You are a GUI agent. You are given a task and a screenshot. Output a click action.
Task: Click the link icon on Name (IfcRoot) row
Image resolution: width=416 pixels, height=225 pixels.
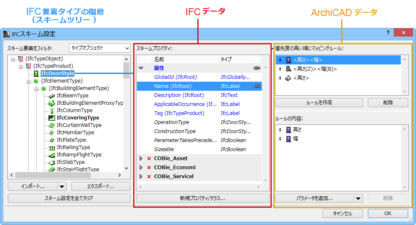point(257,86)
